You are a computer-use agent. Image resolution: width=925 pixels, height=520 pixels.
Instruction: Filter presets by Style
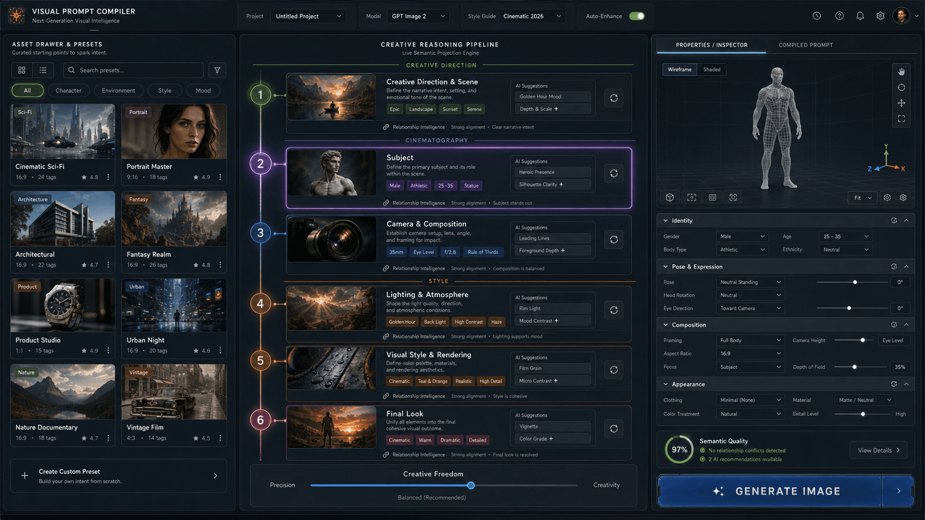165,90
